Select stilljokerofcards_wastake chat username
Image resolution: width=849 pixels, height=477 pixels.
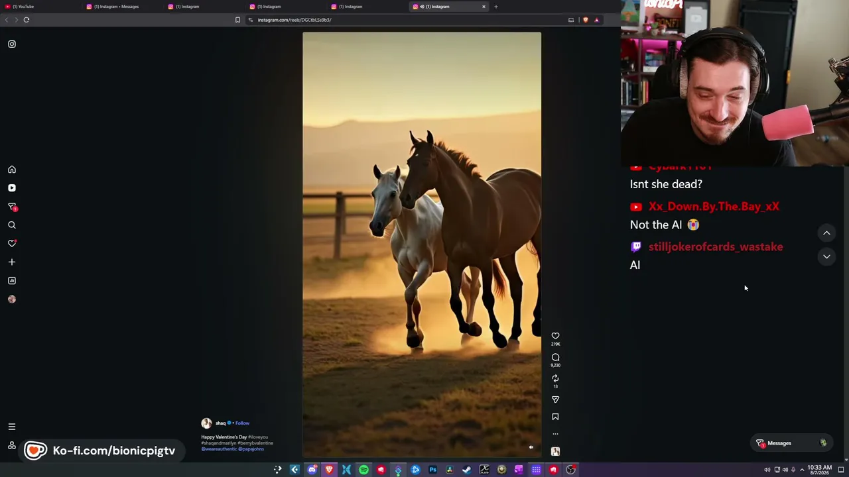tap(716, 247)
